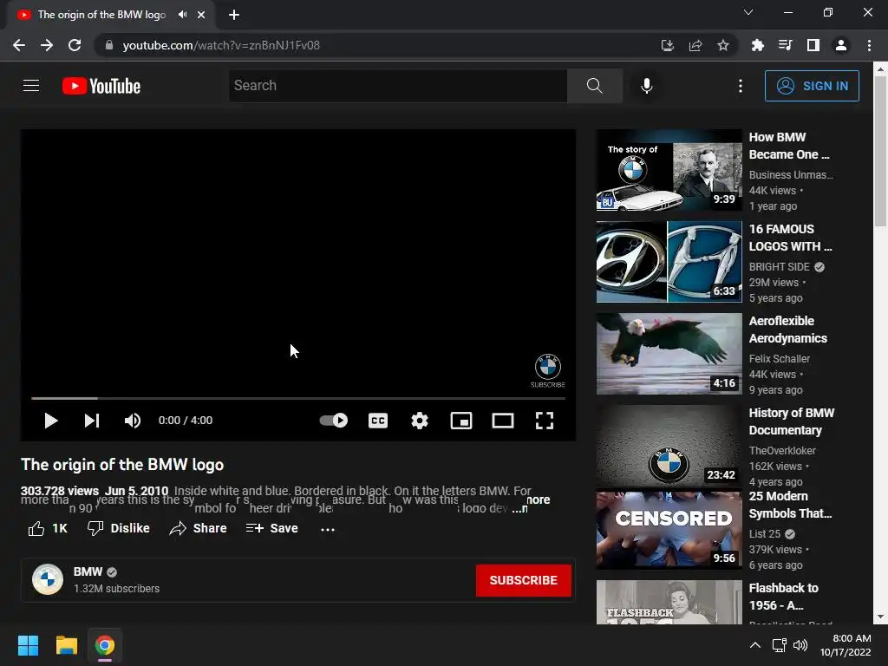Toggle the Autoplay switch
Image resolution: width=888 pixels, height=666 pixels.
click(334, 421)
